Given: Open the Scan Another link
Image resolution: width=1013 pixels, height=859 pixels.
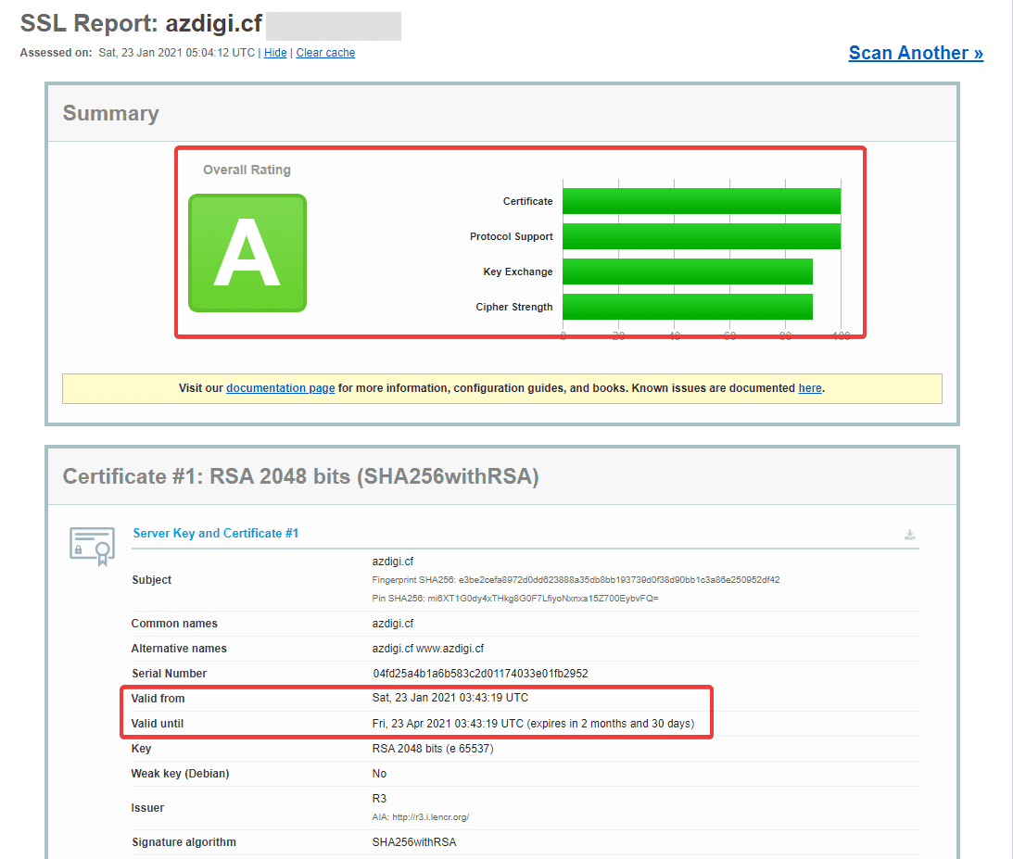Looking at the screenshot, I should [915, 53].
